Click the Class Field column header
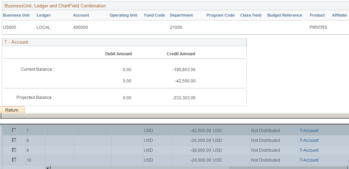Screen dimensions: 349x169 pyautogui.click(x=251, y=15)
